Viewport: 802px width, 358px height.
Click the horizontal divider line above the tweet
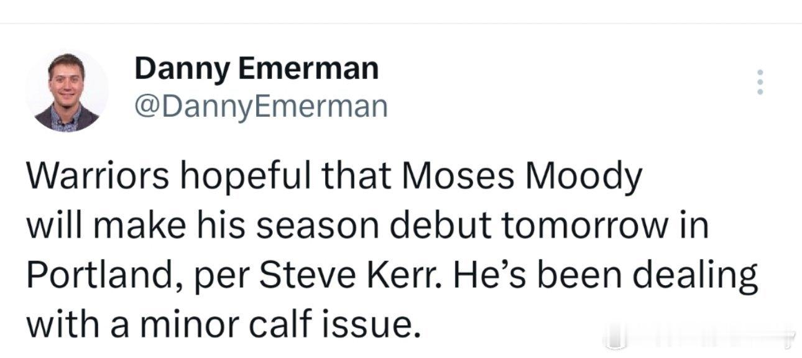401,24
